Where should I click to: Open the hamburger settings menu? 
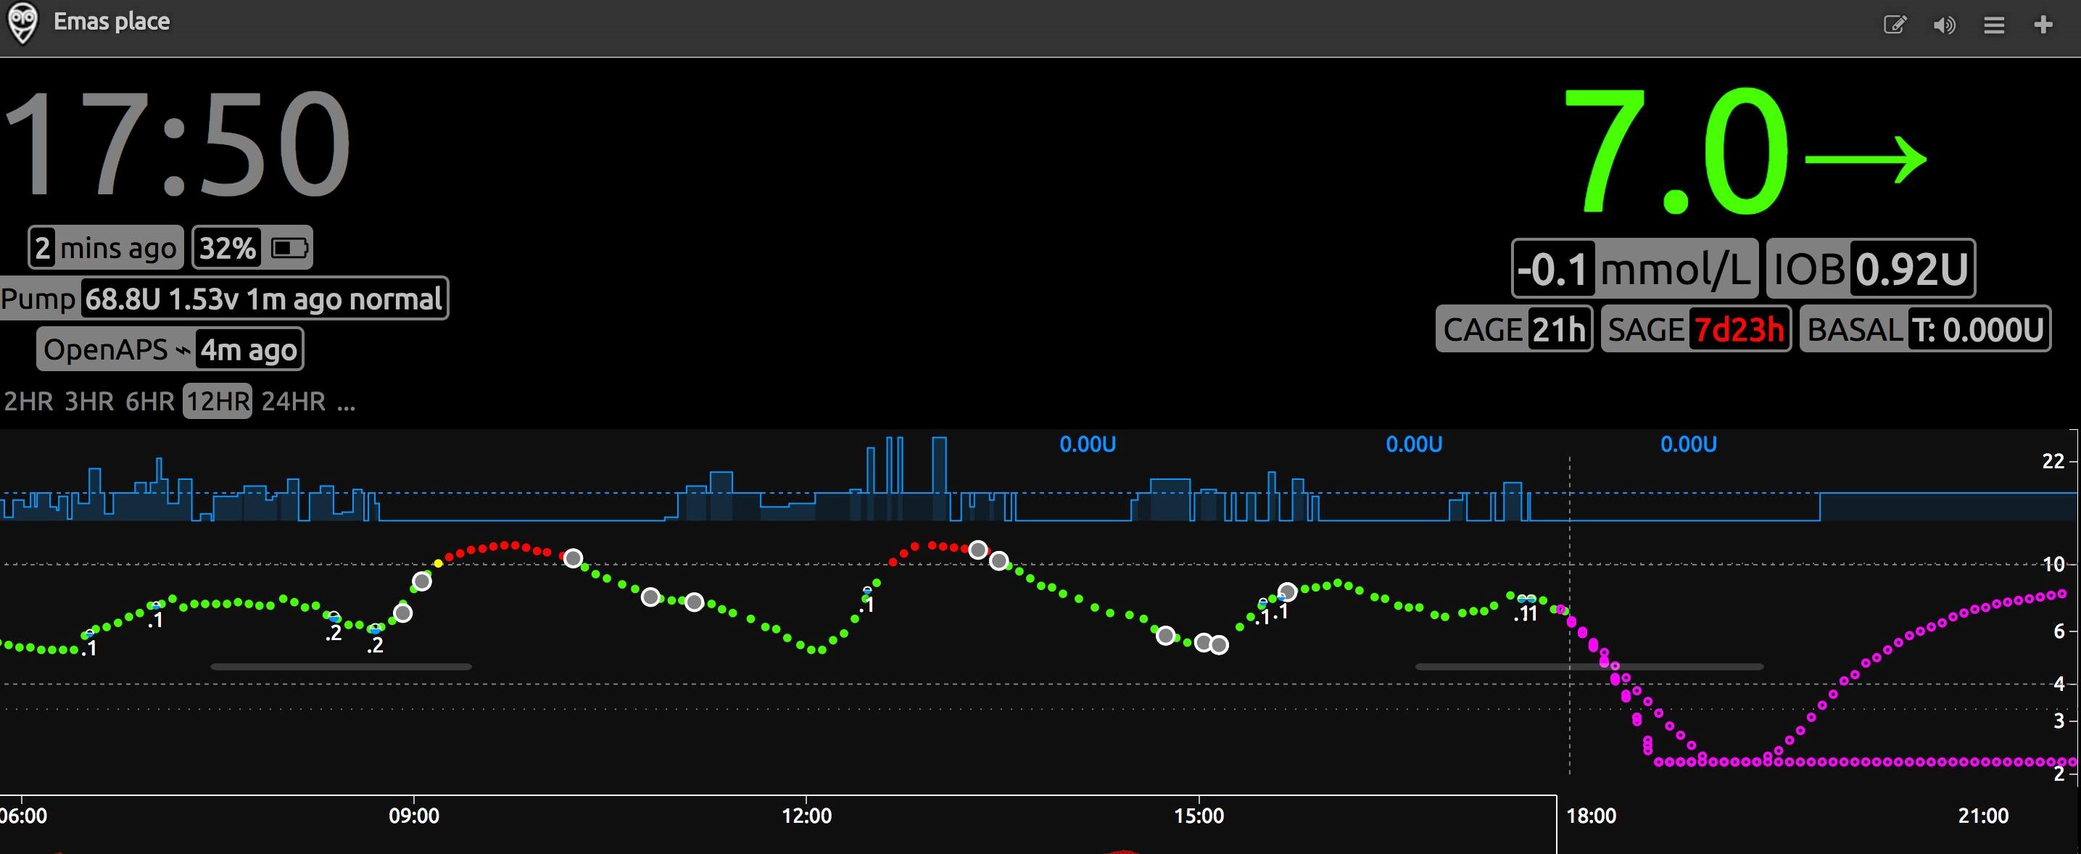click(1994, 25)
